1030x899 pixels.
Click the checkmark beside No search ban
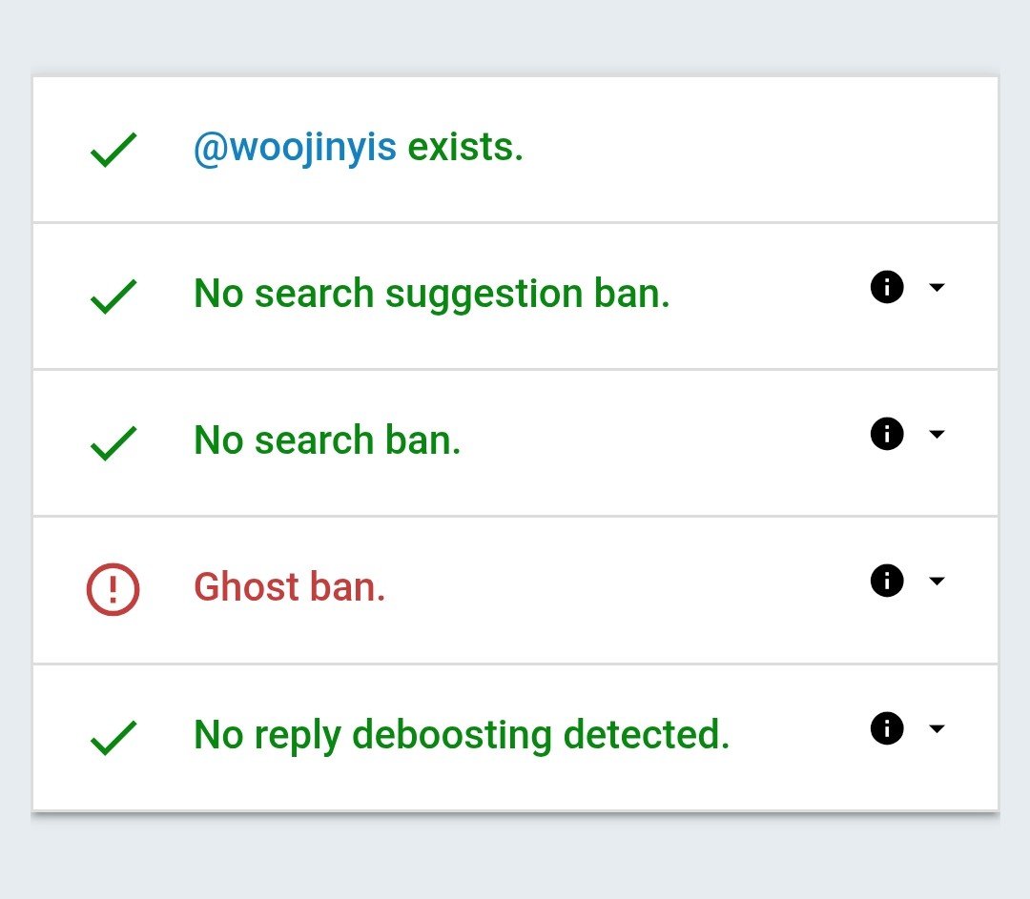tap(113, 443)
